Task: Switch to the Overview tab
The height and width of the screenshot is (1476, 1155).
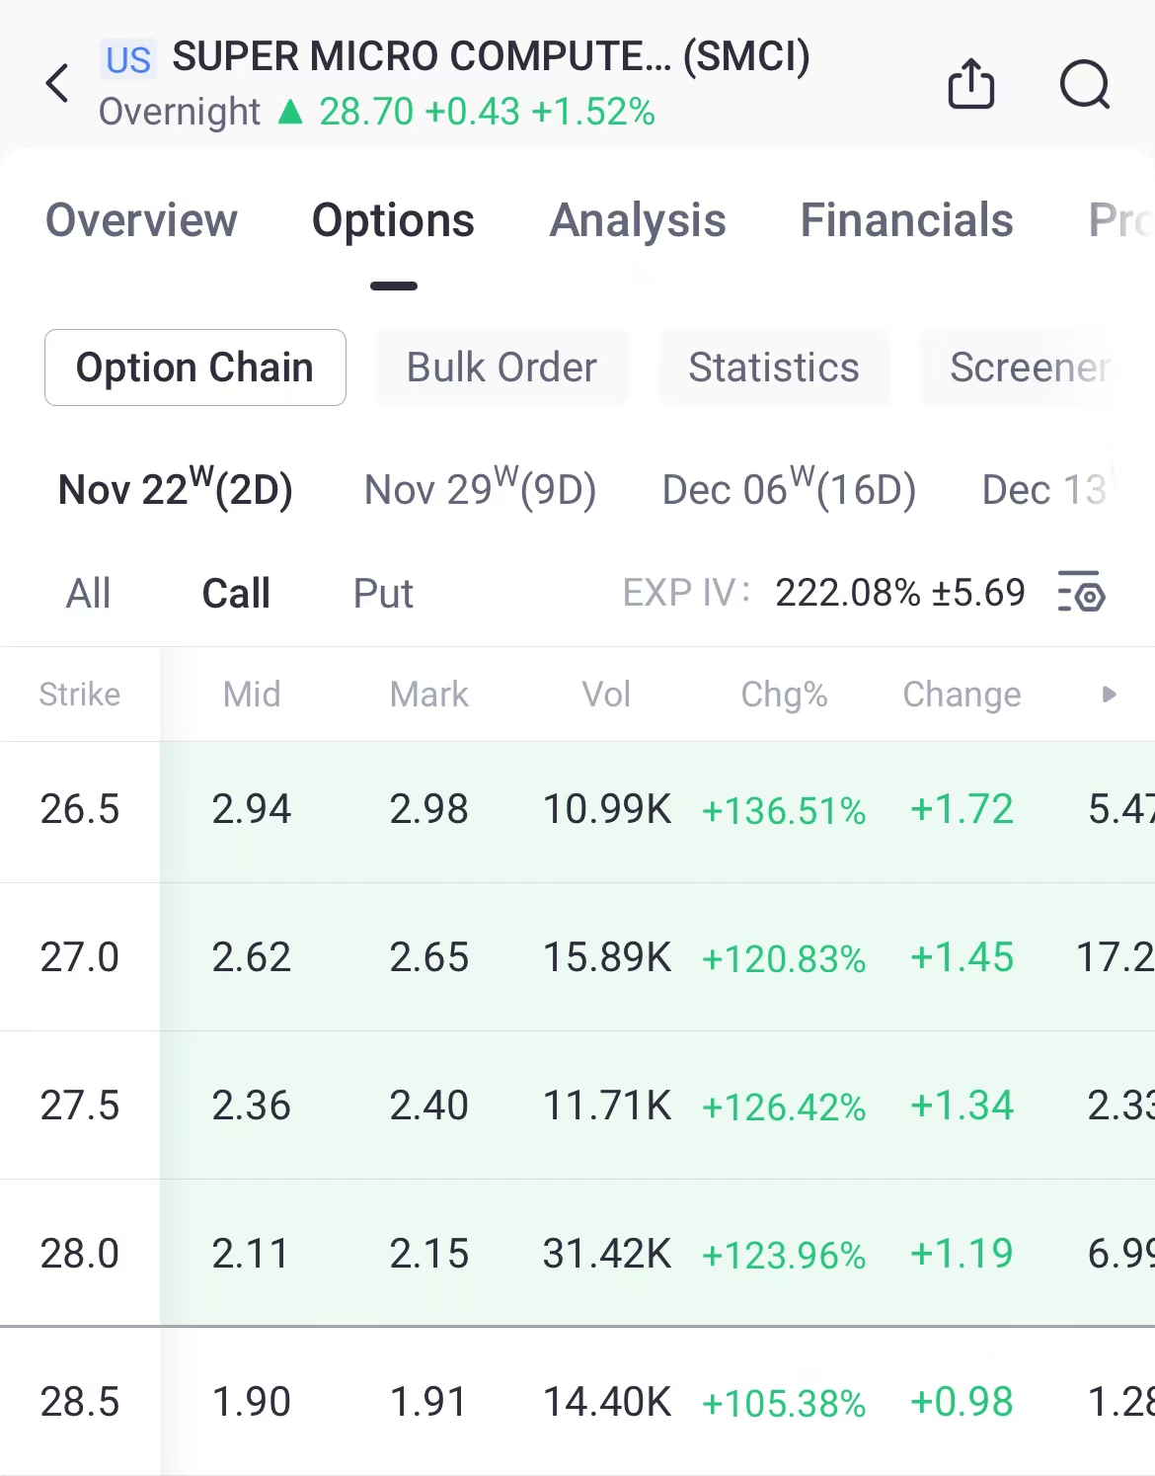Action: [141, 220]
